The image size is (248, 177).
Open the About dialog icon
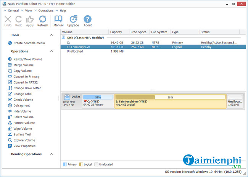pyautogui.click(x=88, y=19)
